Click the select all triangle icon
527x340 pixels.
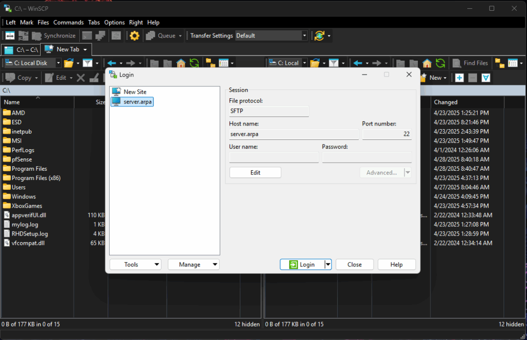(x=486, y=78)
